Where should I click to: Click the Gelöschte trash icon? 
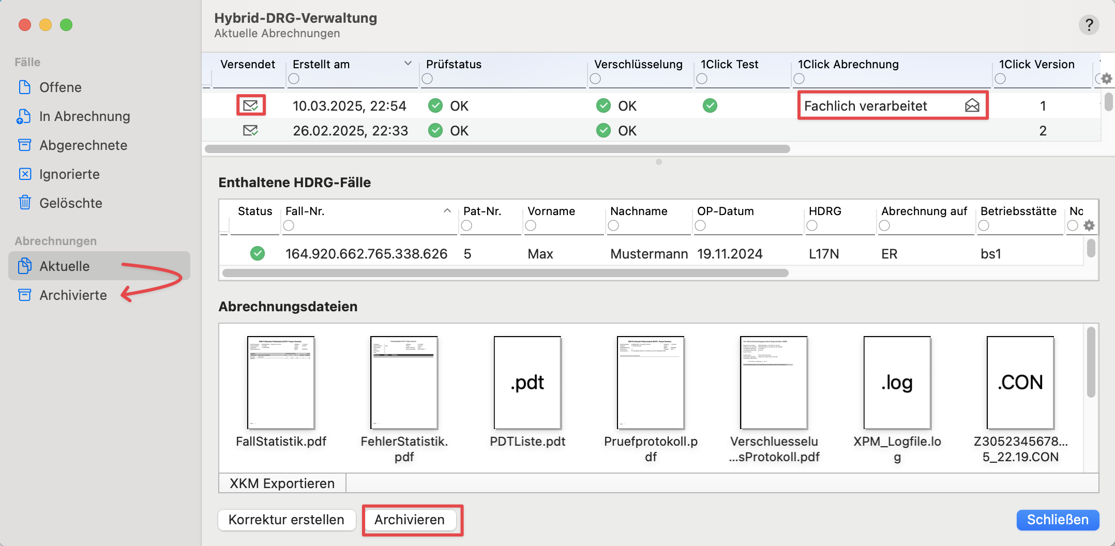24,203
